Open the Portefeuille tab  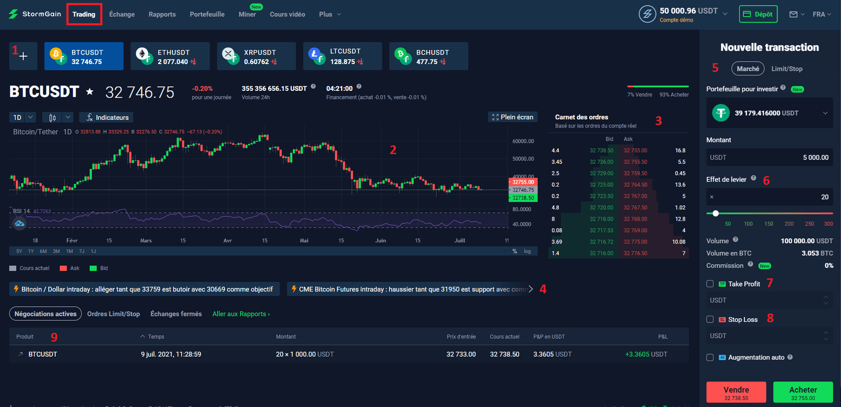207,14
